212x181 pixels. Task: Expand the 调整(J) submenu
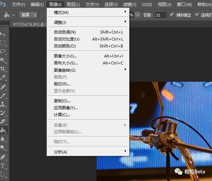[88, 22]
